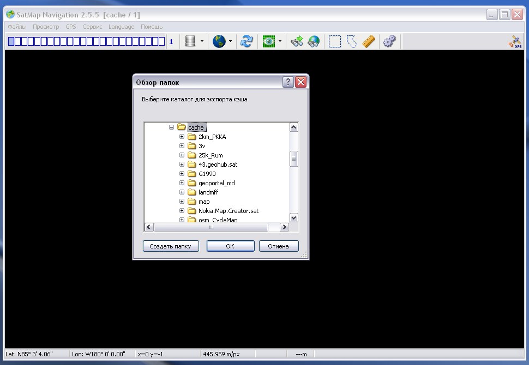Expand the 3v folder

pyautogui.click(x=182, y=145)
